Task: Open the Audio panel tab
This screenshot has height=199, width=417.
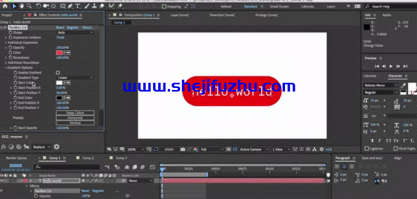Action: click(387, 15)
